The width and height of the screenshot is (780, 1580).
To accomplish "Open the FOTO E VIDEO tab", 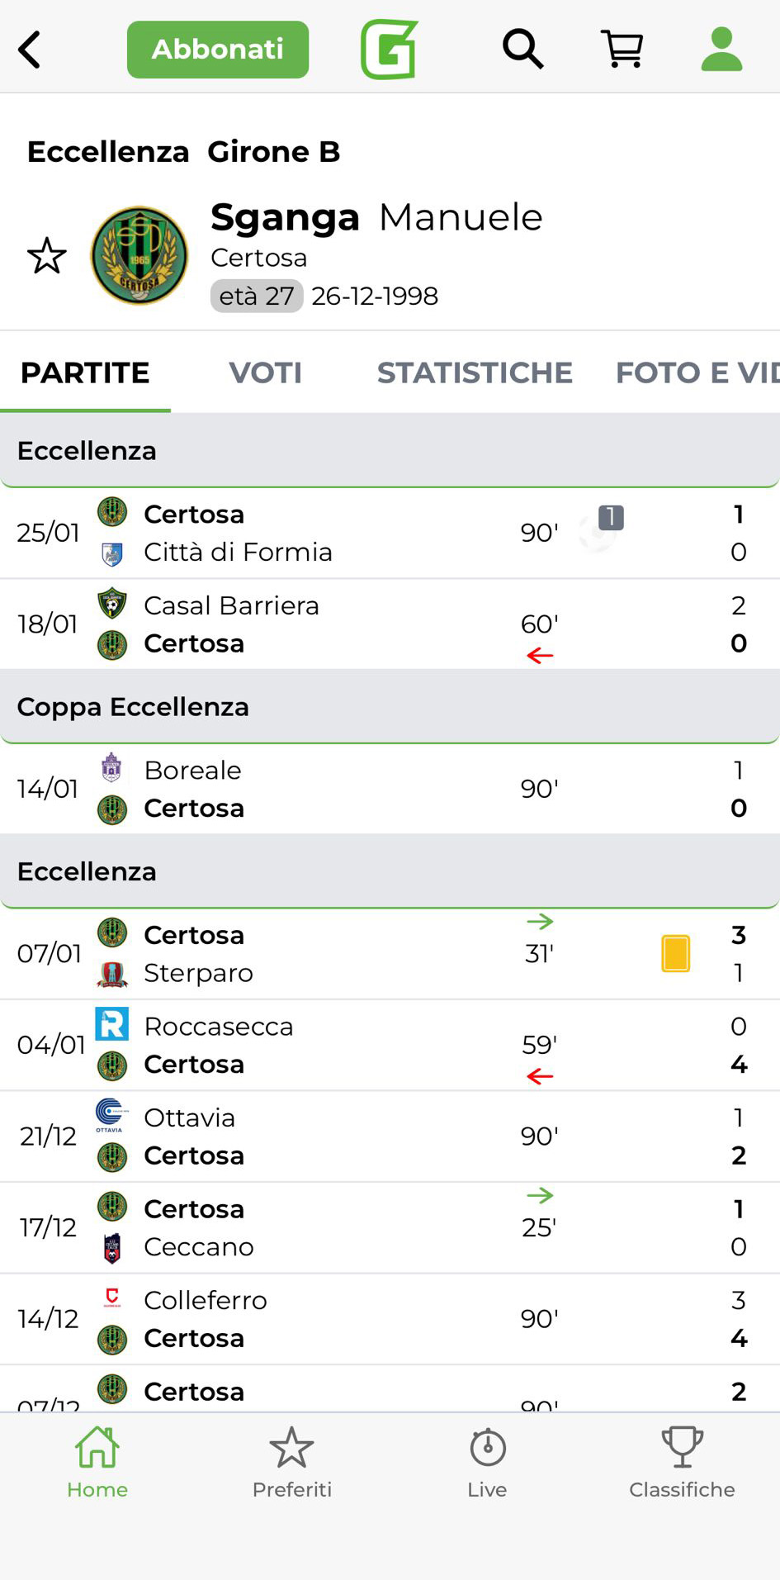I will (x=696, y=373).
